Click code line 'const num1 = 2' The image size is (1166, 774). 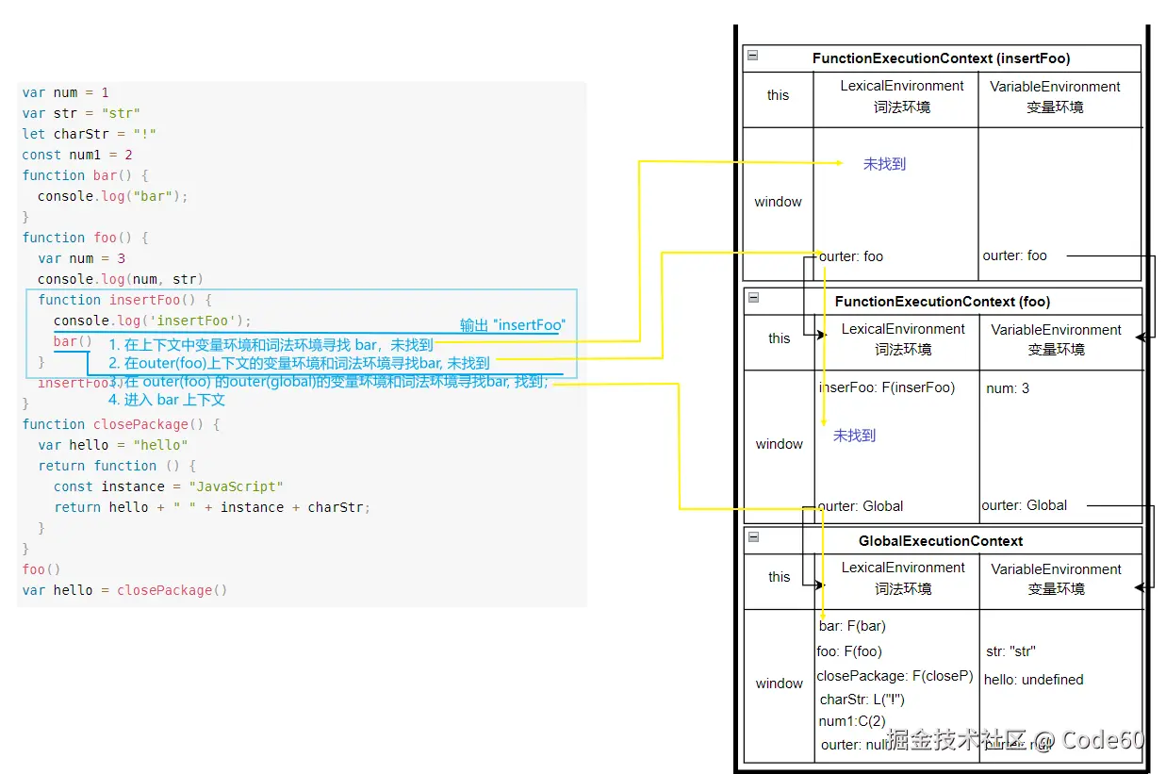tap(77, 155)
